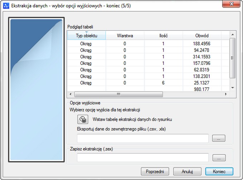Click the curled page preview image
The image size is (243, 180).
[x=37, y=89]
